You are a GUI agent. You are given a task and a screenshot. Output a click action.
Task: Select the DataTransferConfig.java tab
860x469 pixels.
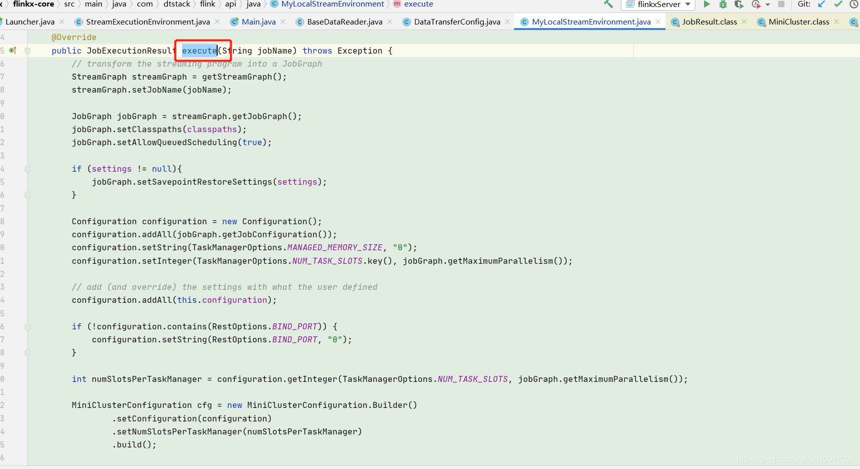(x=457, y=22)
